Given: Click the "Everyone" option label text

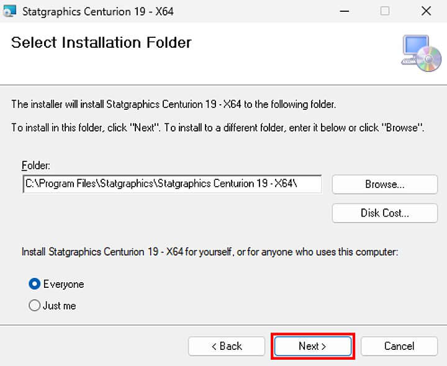Looking at the screenshot, I should tap(63, 284).
